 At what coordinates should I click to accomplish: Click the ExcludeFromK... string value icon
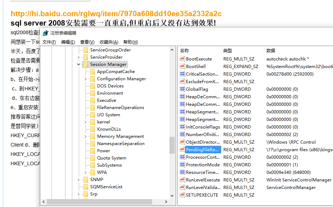[x=182, y=81]
